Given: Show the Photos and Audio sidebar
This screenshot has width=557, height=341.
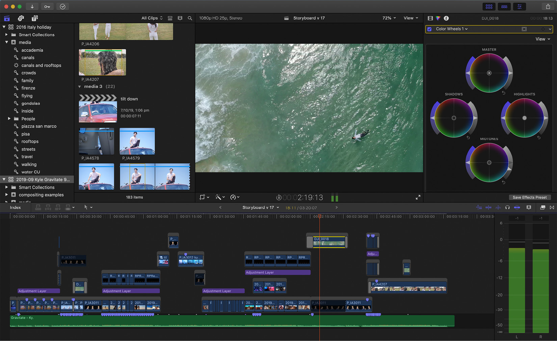Looking at the screenshot, I should tap(21, 18).
